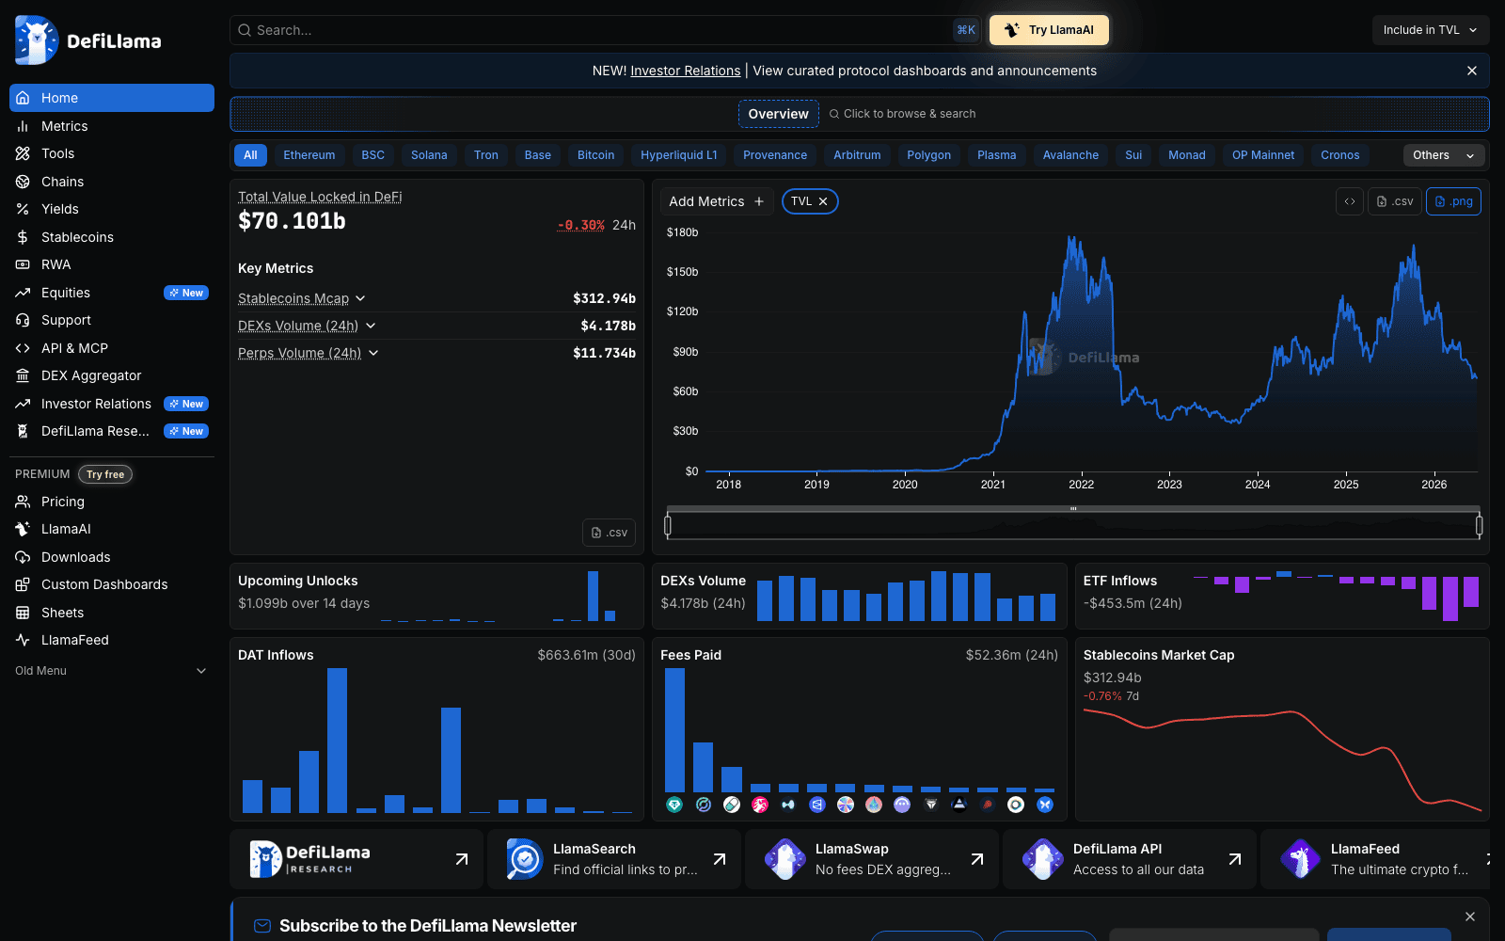Click the Overview selector button
Viewport: 1505px width, 941px height.
[x=778, y=114]
